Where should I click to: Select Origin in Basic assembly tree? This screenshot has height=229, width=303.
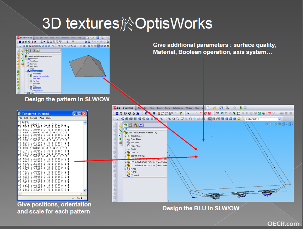(x=132, y=149)
